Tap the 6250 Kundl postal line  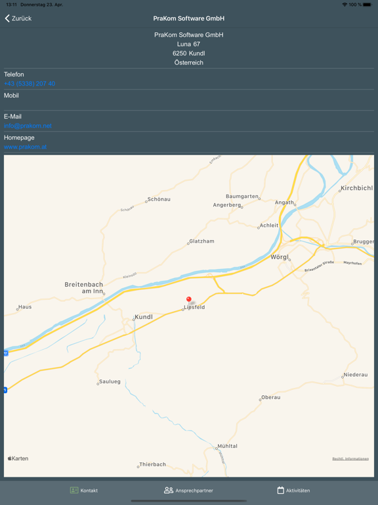tap(189, 53)
